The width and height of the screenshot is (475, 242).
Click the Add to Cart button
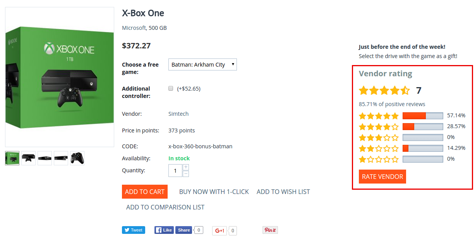coord(145,192)
